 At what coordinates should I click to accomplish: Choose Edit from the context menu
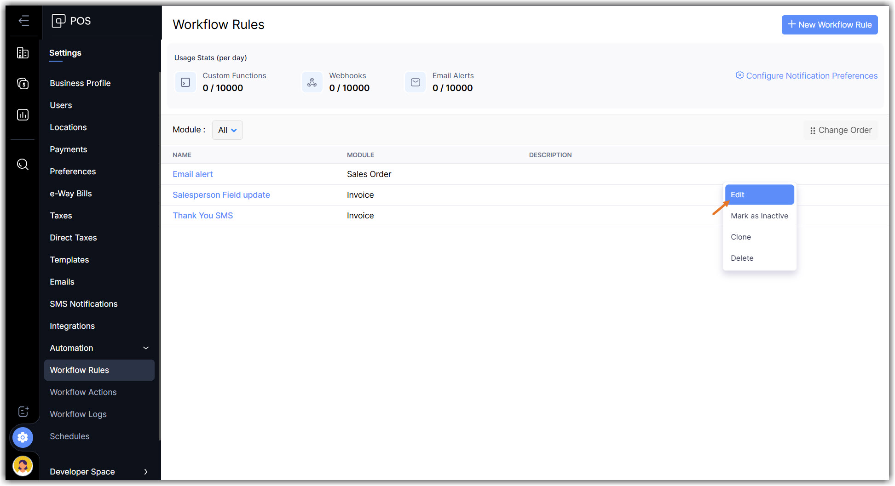coord(759,194)
